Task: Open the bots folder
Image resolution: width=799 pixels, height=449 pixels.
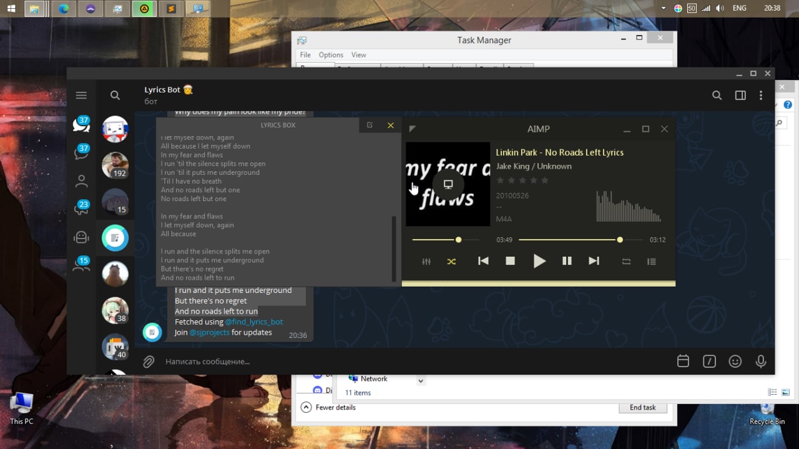Action: pyautogui.click(x=81, y=237)
